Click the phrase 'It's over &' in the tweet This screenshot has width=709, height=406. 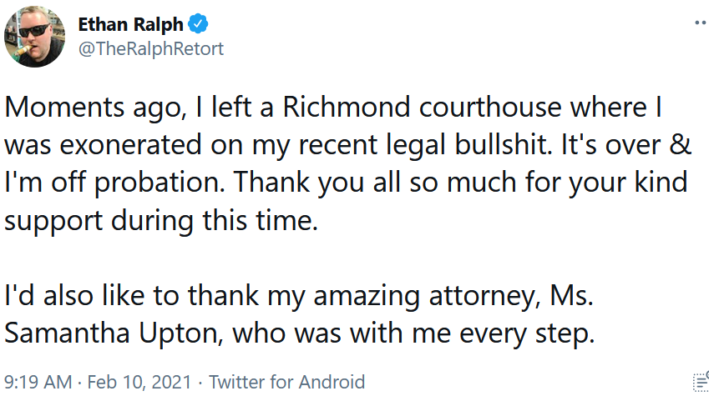click(625, 145)
